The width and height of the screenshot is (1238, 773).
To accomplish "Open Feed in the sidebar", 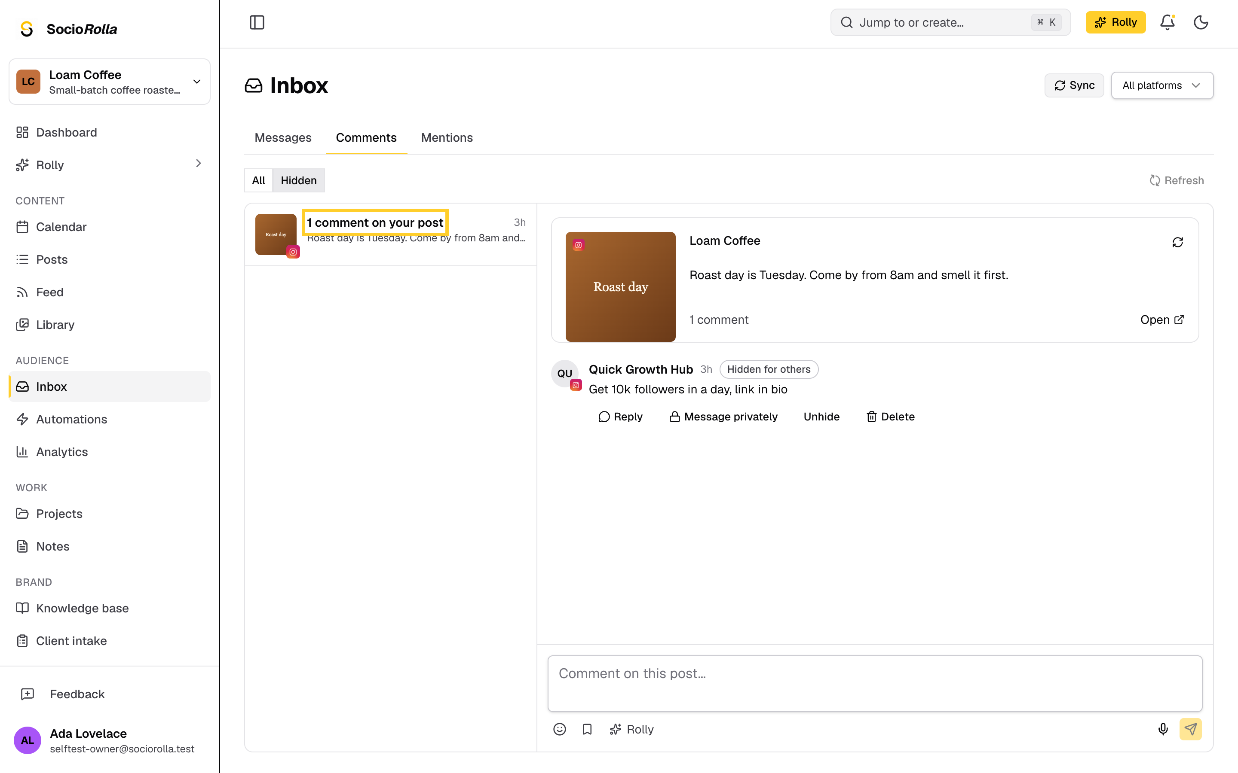I will click(x=110, y=292).
